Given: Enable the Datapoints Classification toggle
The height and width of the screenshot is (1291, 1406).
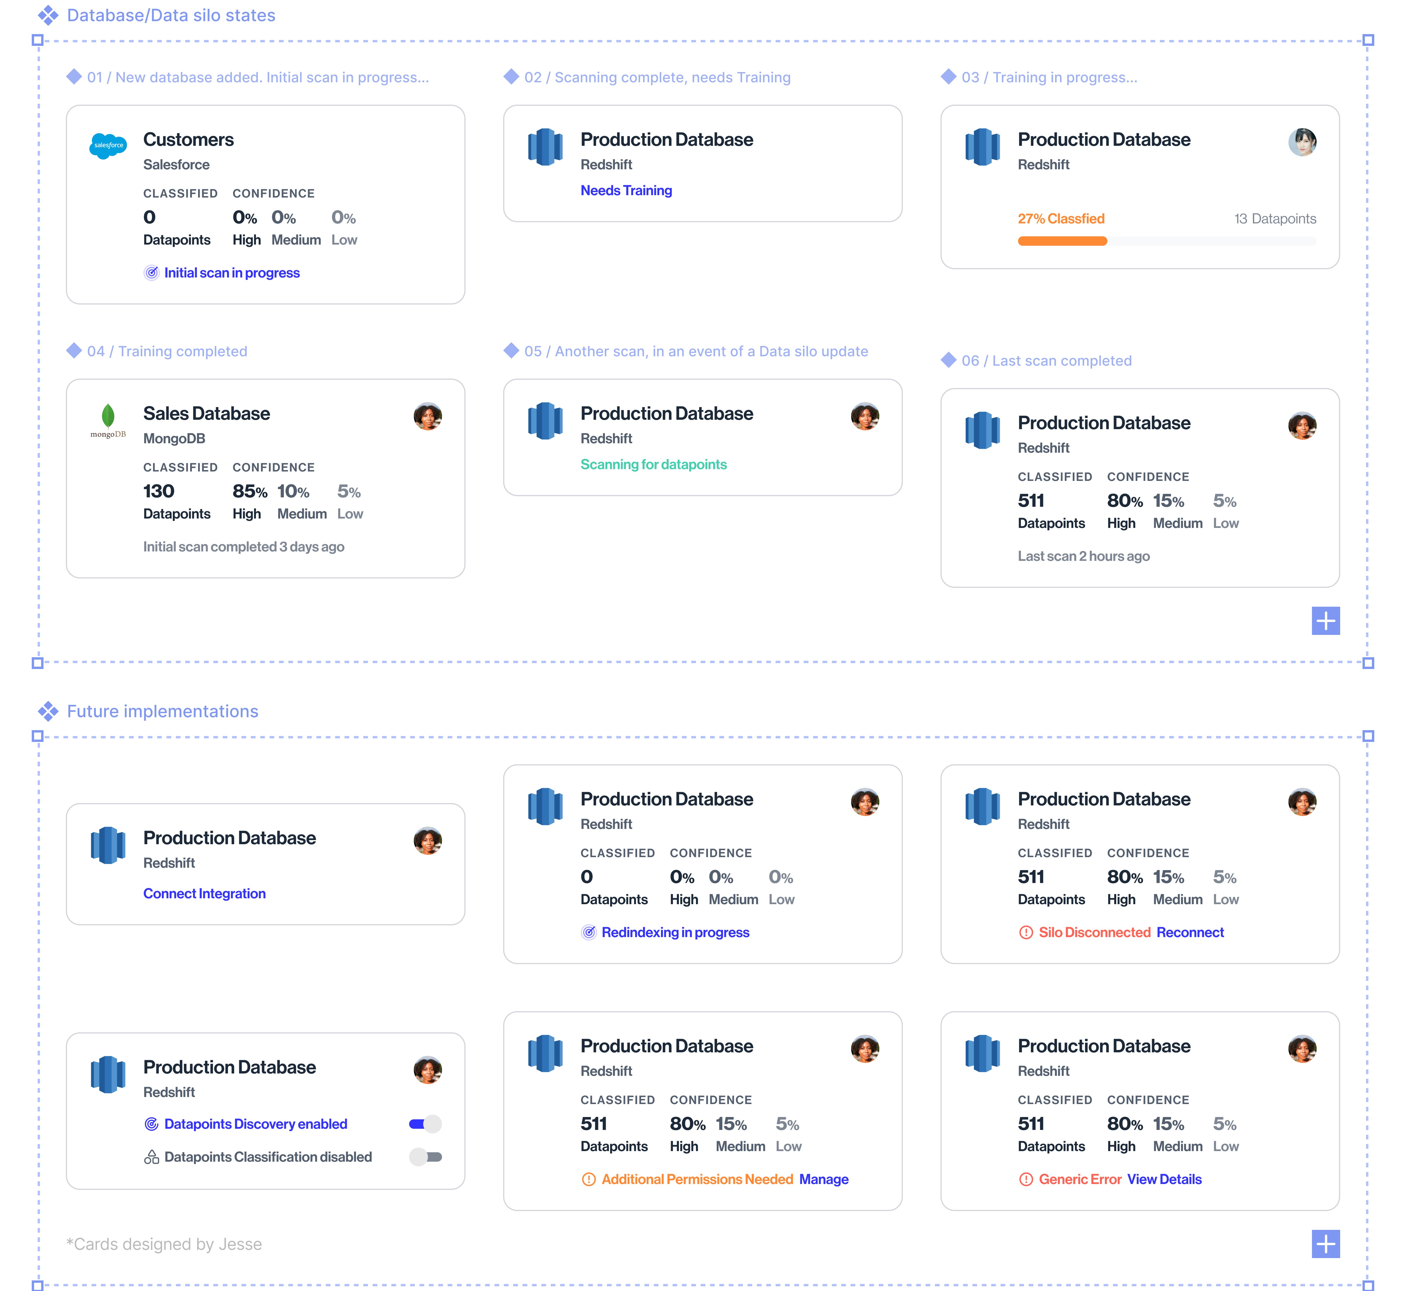Looking at the screenshot, I should pos(425,1157).
